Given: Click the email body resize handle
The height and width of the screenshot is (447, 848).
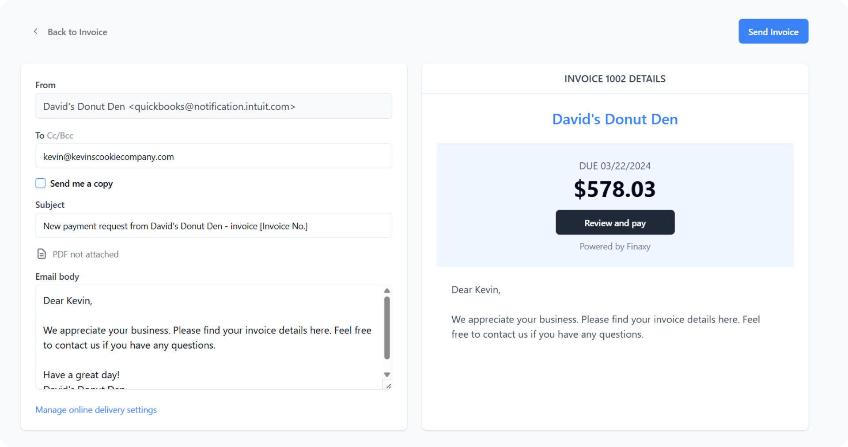Looking at the screenshot, I should pos(388,386).
